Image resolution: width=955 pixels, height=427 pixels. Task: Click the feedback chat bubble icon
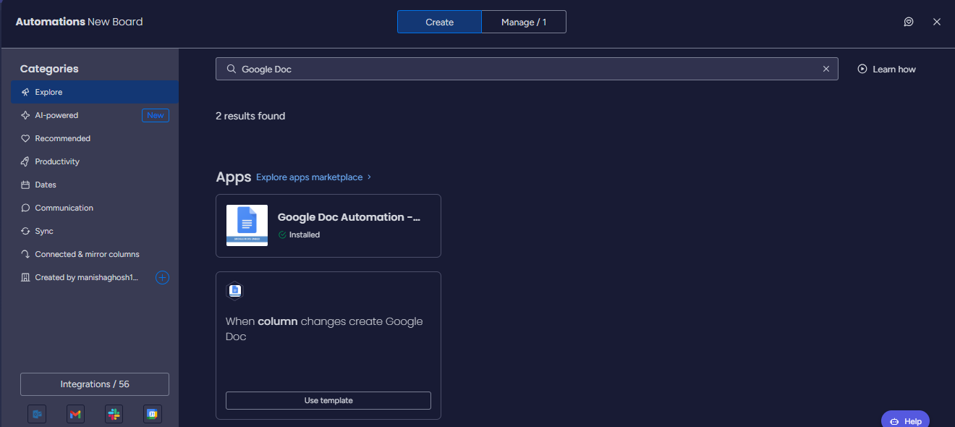point(909,22)
